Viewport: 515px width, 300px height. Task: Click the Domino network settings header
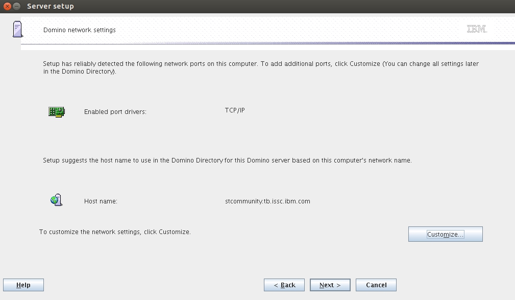pos(79,30)
